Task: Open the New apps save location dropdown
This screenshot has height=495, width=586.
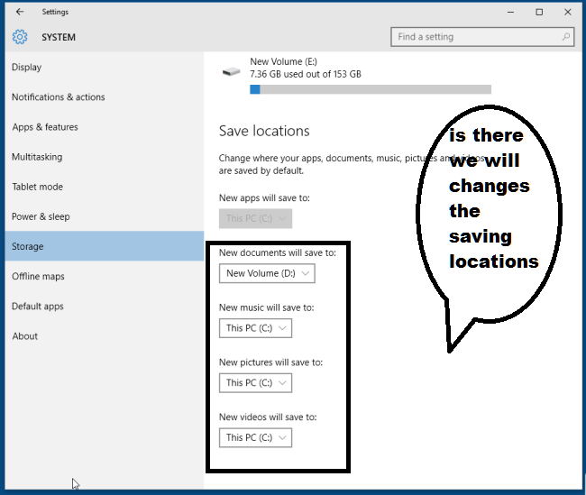Action: [256, 218]
